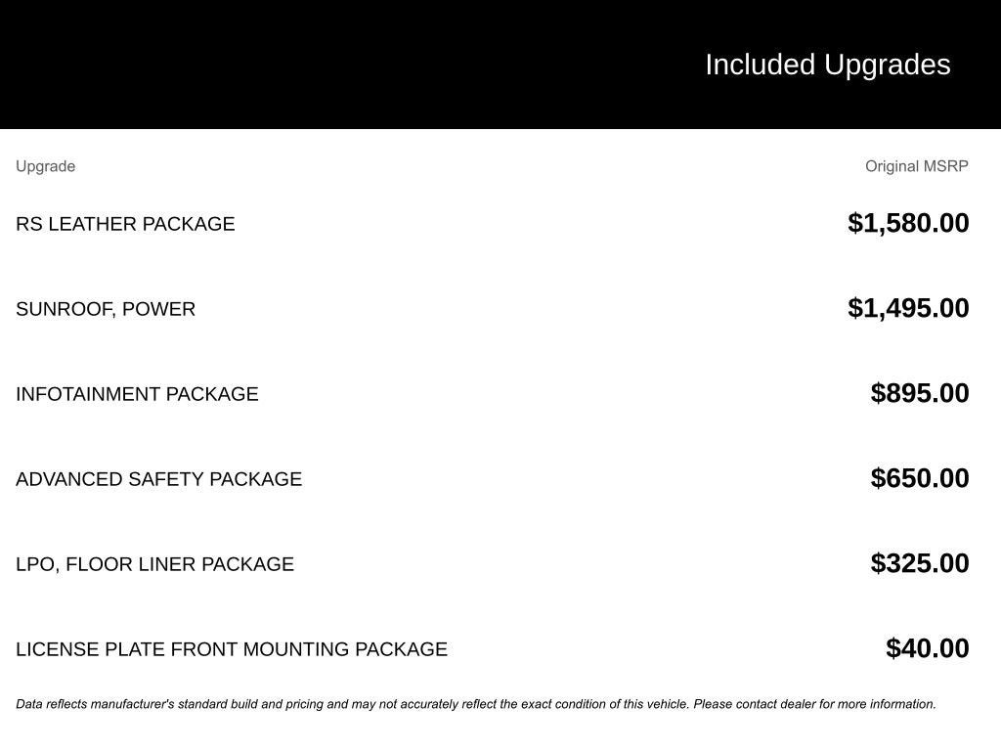Choose the ADVANCED SAFETY PACKAGE entry

(x=158, y=479)
